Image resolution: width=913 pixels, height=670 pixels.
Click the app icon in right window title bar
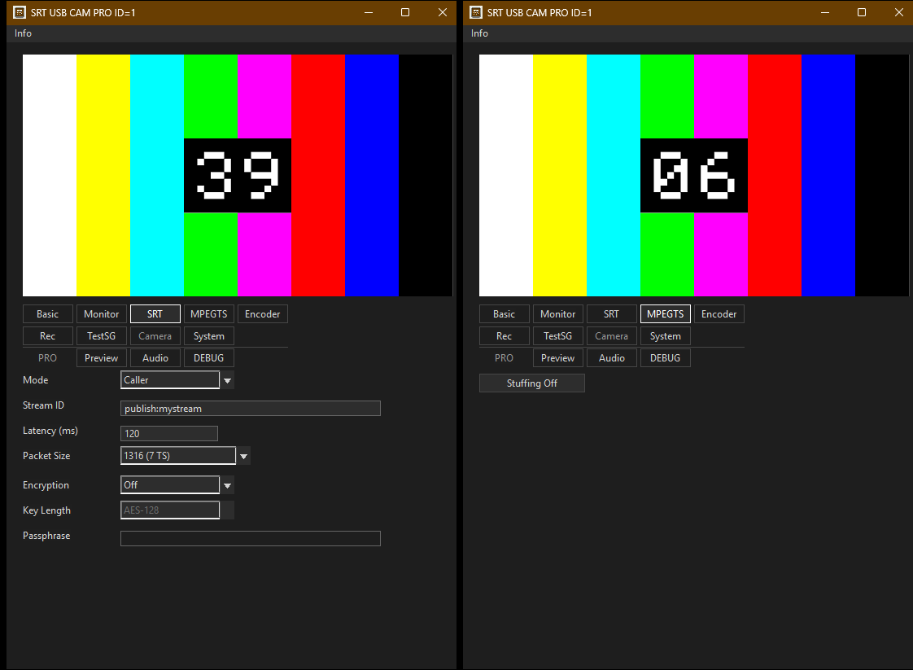(476, 12)
